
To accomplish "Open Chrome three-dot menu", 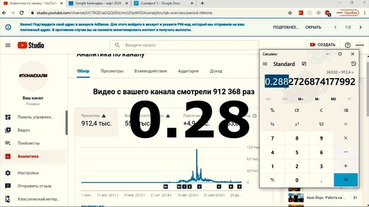I will [364, 13].
